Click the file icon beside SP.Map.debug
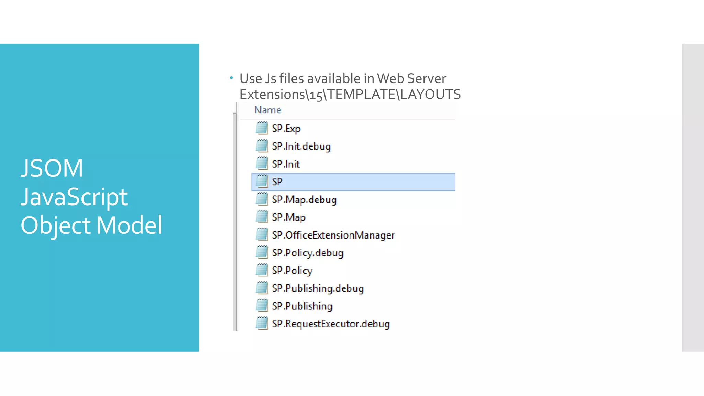704x396 pixels. coord(262,199)
